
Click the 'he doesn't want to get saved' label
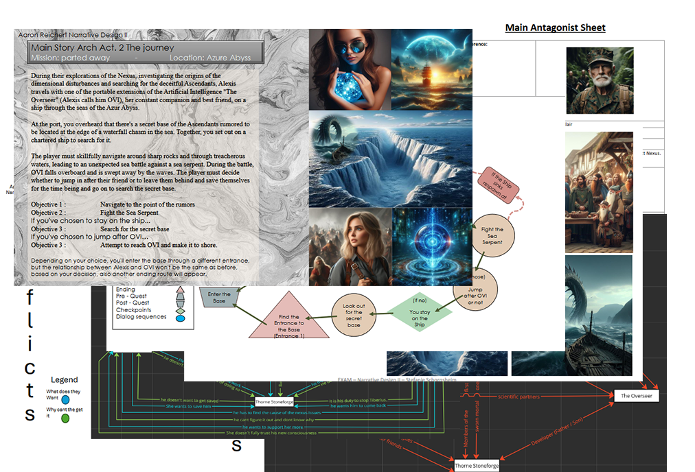point(190,400)
